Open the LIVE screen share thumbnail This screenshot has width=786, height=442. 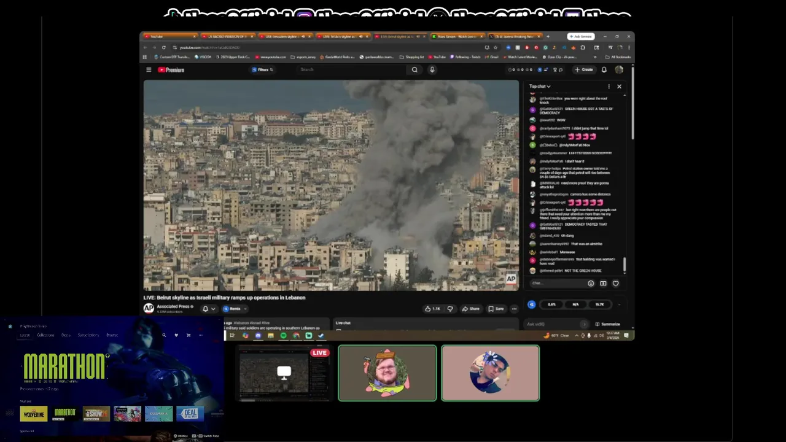click(x=284, y=373)
